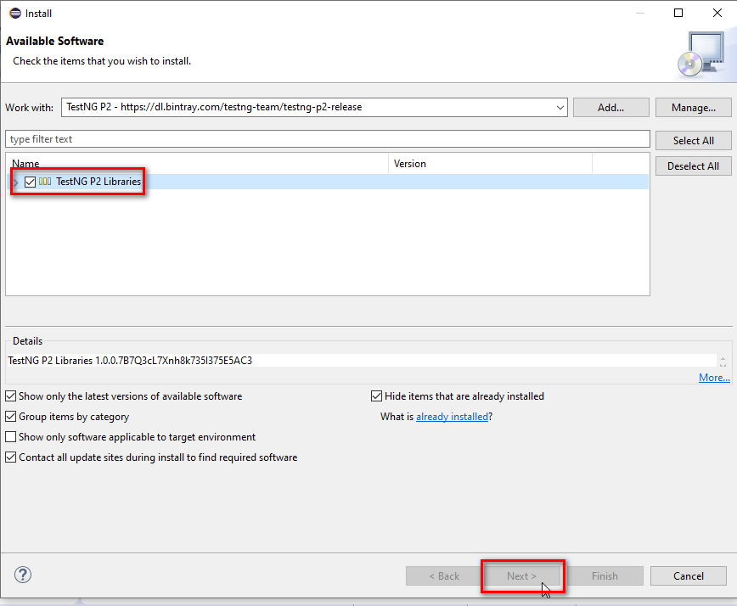Toggle Show only the latest versions checkbox
This screenshot has height=606, width=737.
(x=11, y=396)
